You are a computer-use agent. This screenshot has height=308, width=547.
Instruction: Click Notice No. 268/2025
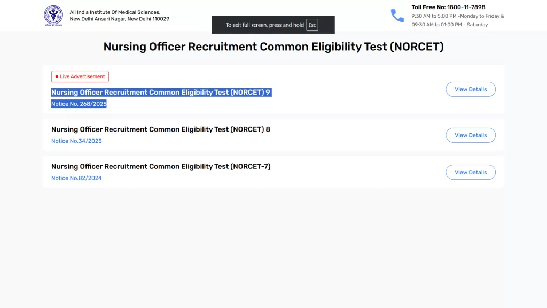click(79, 104)
